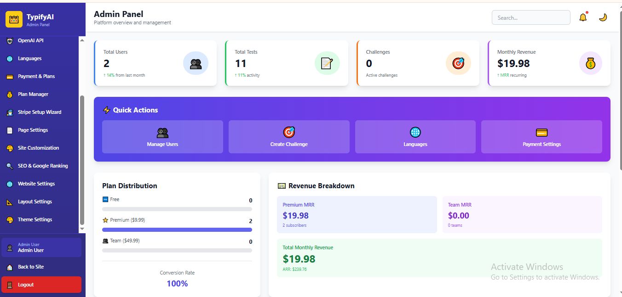Go to Theme Settings in sidebar
Viewport: 622px width, 297px height.
point(35,219)
